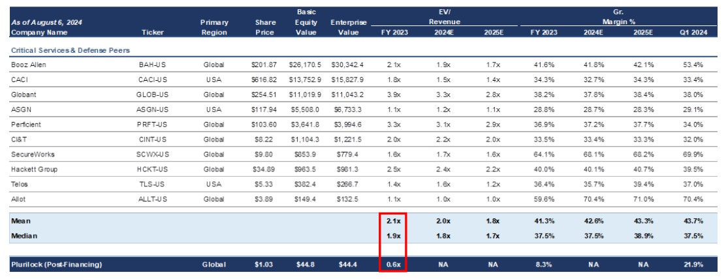Click TLS-US ticker cell

[152, 184]
